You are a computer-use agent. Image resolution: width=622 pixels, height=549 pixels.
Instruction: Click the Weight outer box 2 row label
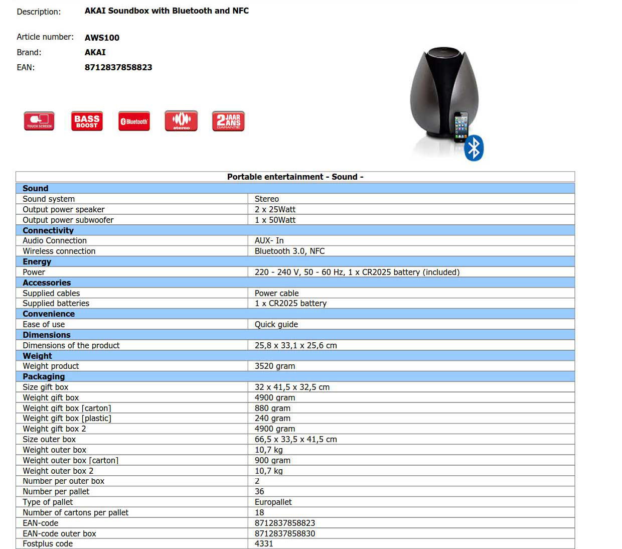[x=58, y=471]
